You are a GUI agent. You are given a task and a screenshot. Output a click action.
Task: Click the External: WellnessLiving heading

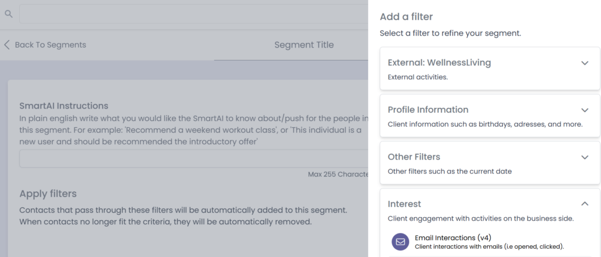(439, 62)
